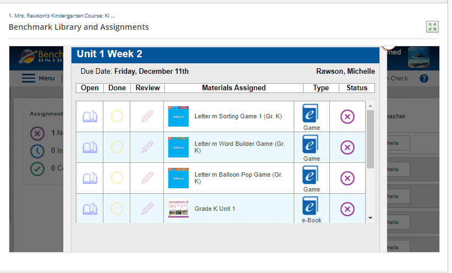Image resolution: width=452 pixels, height=273 pixels.
Task: Toggle Done circle for Letter m Balloon Pop Game
Action: (117, 178)
